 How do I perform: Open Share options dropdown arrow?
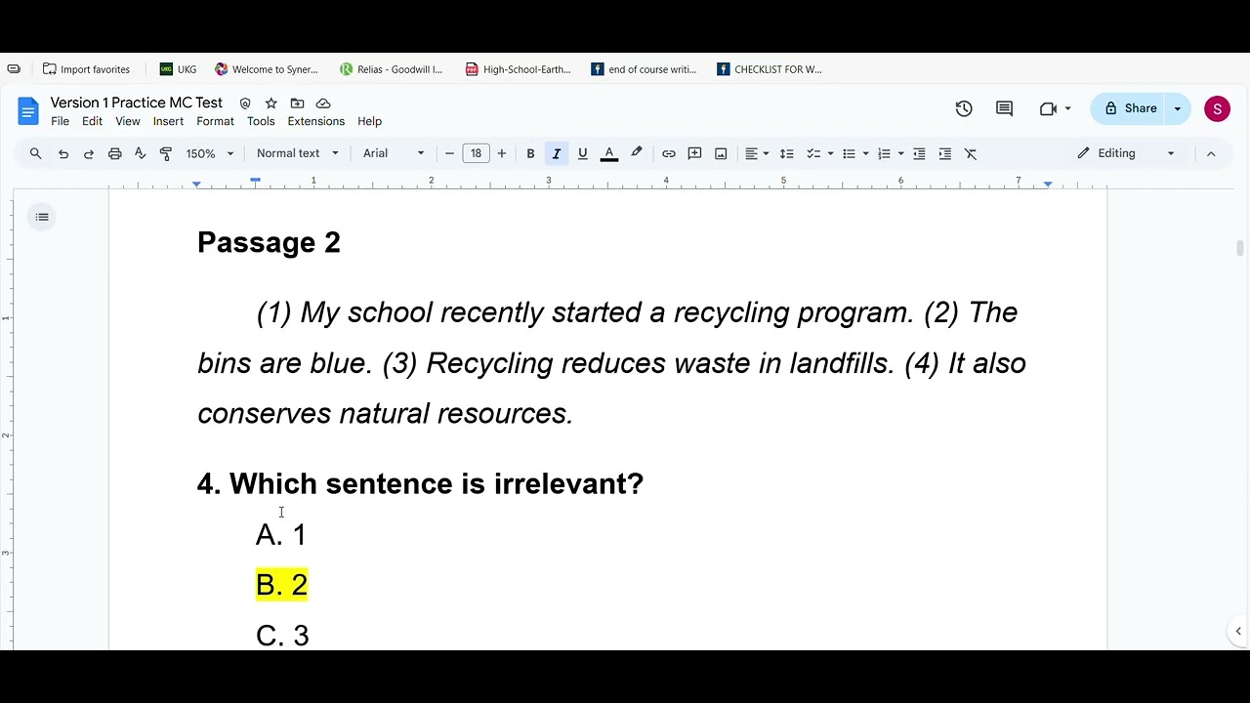[x=1178, y=108]
